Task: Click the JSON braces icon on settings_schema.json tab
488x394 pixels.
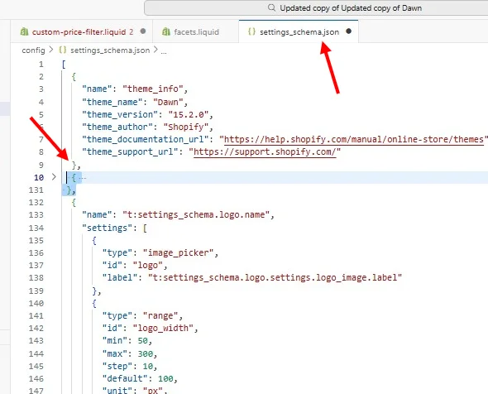Action: [x=251, y=31]
